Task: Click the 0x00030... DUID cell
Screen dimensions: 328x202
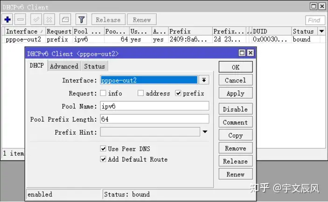Action: (270, 39)
